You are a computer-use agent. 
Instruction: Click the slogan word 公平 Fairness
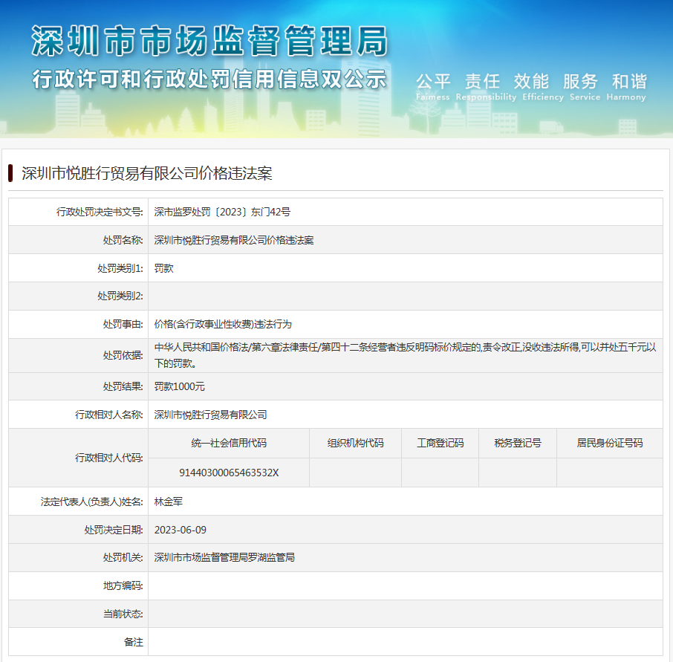point(432,87)
